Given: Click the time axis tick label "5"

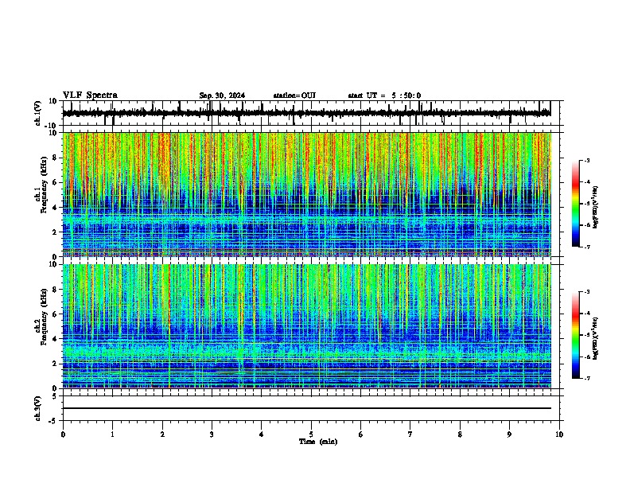Looking at the screenshot, I should coord(311,434).
